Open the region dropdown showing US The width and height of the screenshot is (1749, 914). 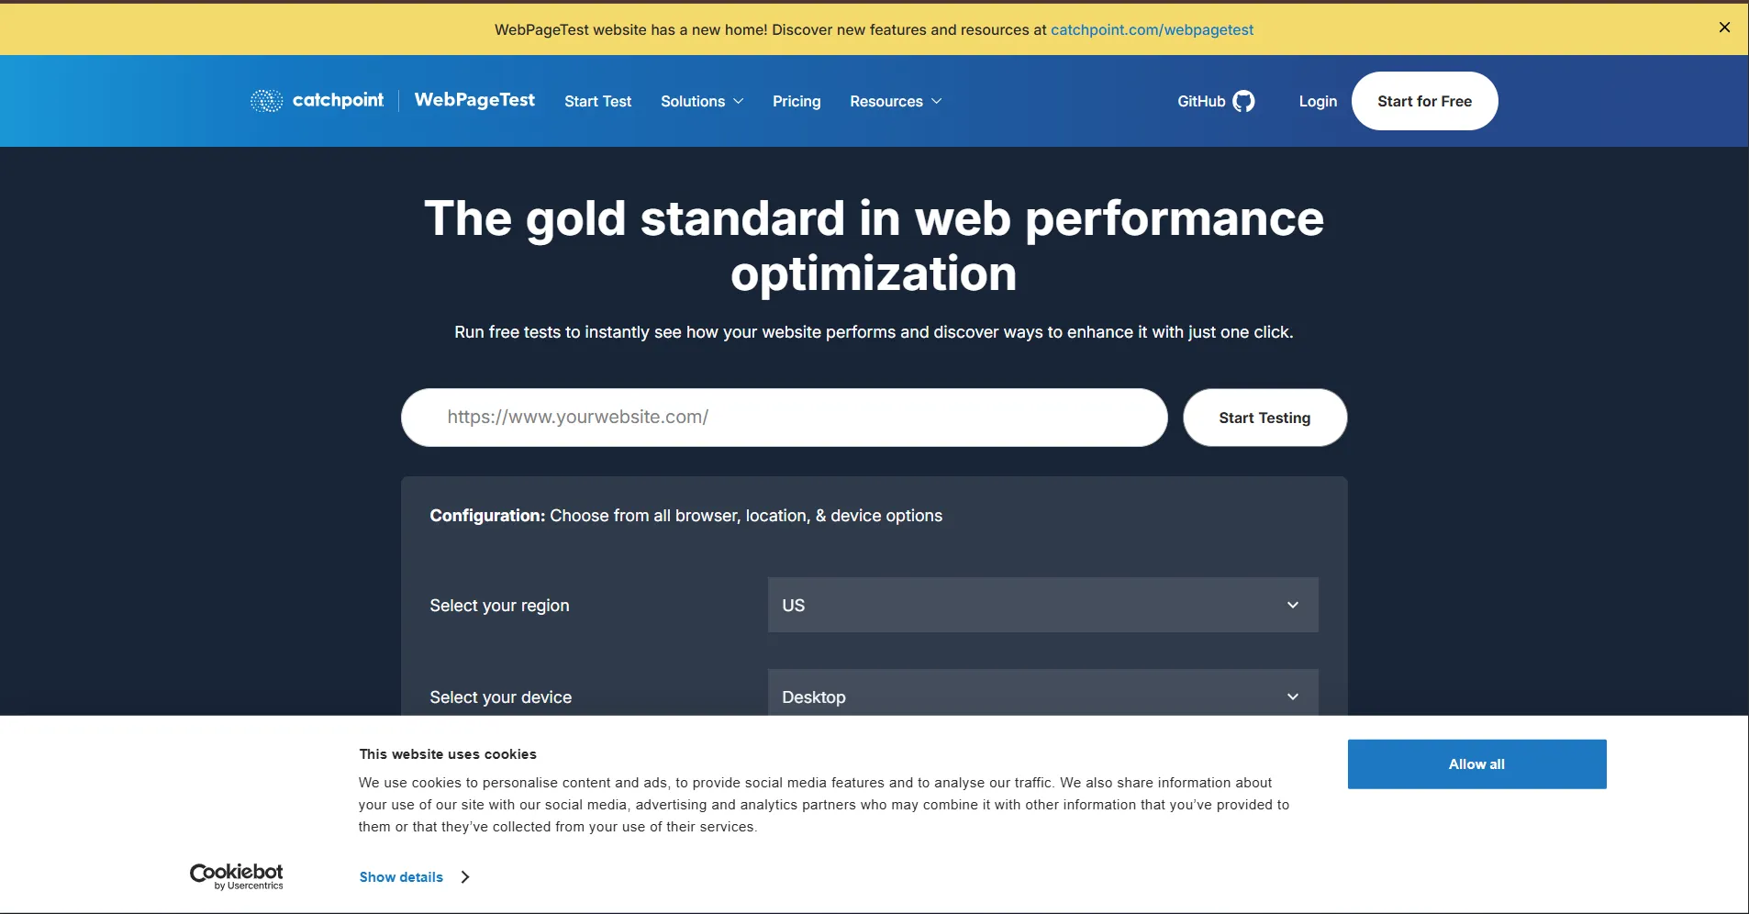(x=1042, y=605)
